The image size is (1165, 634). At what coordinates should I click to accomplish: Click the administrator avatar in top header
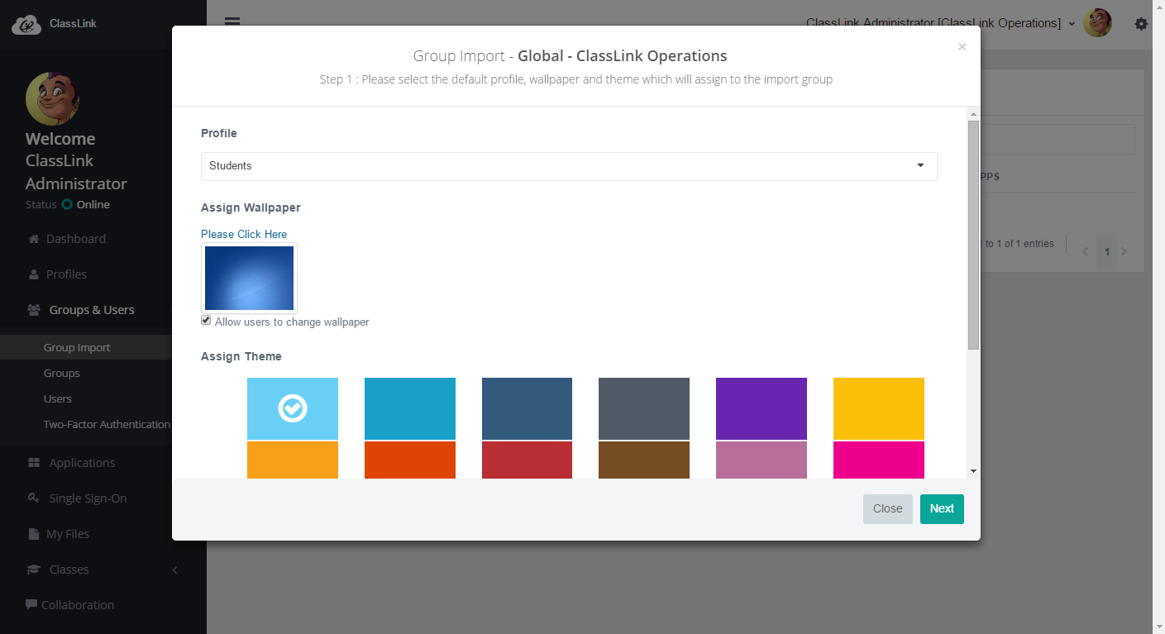click(1097, 23)
